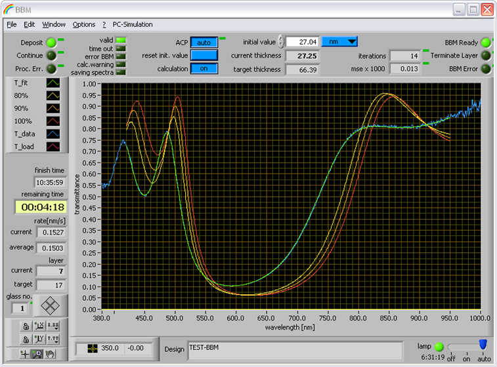Click the initial value input field

coord(302,42)
